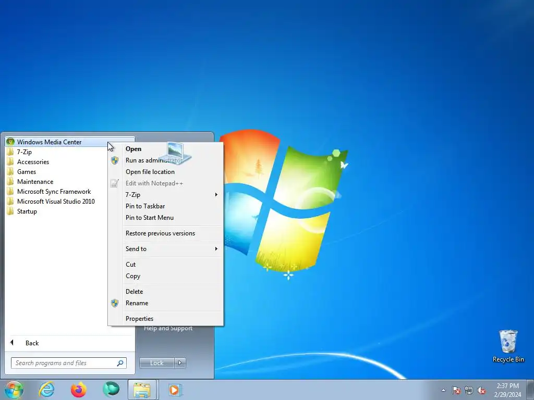Launch Firefox from the taskbar

tap(79, 390)
